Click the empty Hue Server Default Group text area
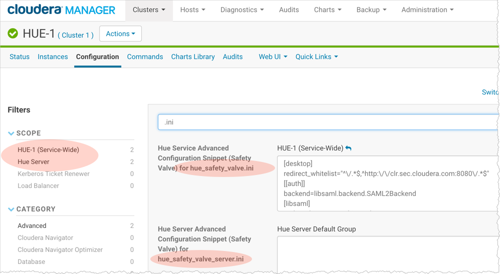500x274 pixels. click(388, 254)
